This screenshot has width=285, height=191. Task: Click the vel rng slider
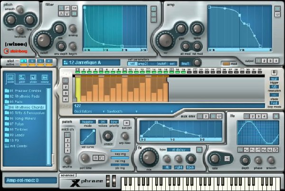click(120, 158)
